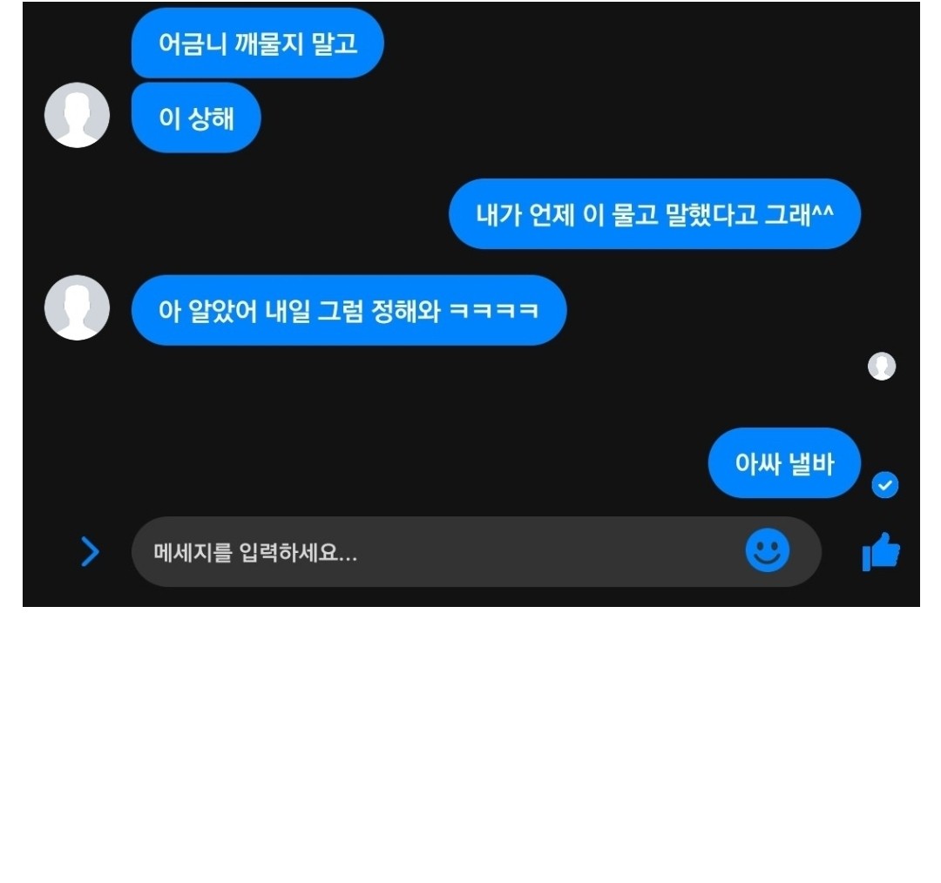Click the delivered checkmark status icon
Screen dimensions: 941x883
[x=885, y=485]
